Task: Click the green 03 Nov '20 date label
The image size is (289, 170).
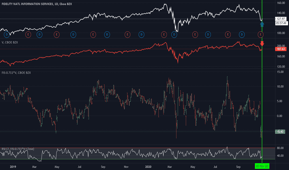Action: pyautogui.click(x=262, y=166)
